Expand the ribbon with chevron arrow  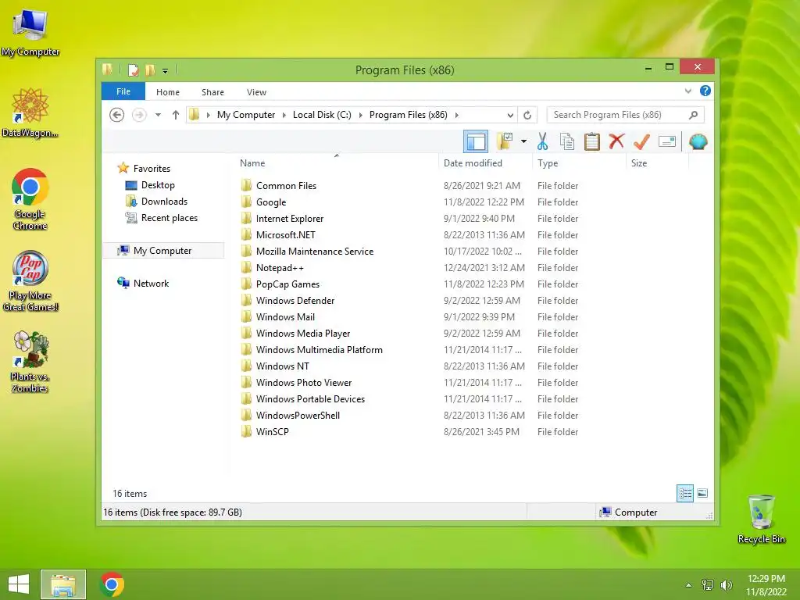click(x=687, y=91)
